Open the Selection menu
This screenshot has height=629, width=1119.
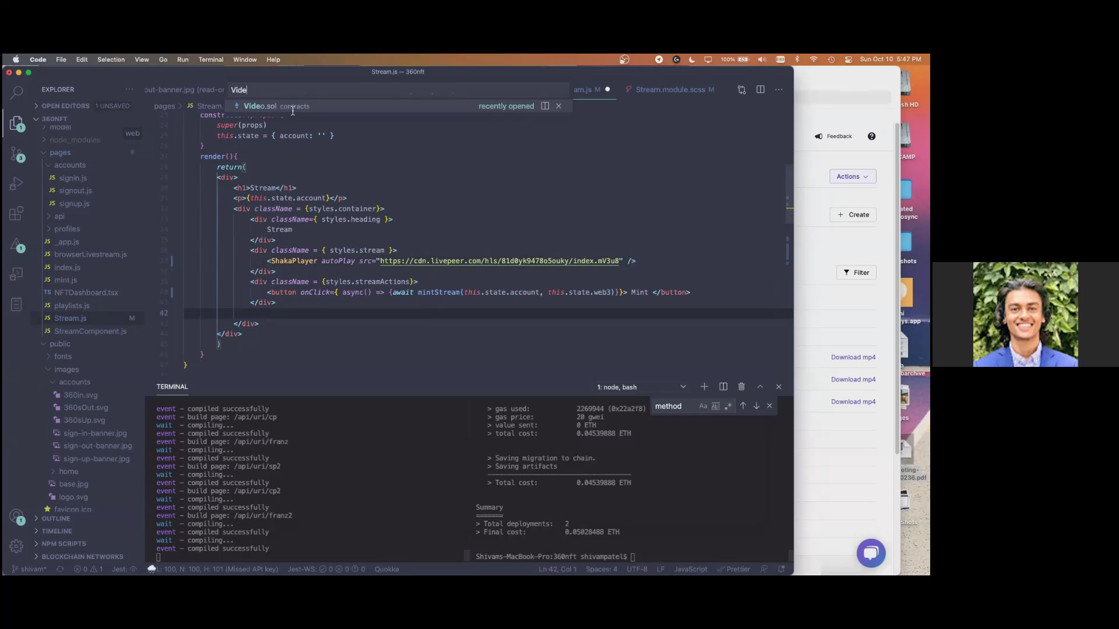[111, 59]
